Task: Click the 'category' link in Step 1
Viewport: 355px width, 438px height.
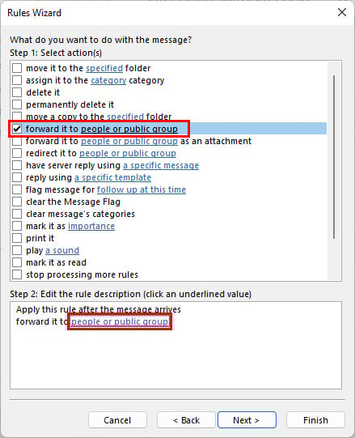Action: point(108,80)
